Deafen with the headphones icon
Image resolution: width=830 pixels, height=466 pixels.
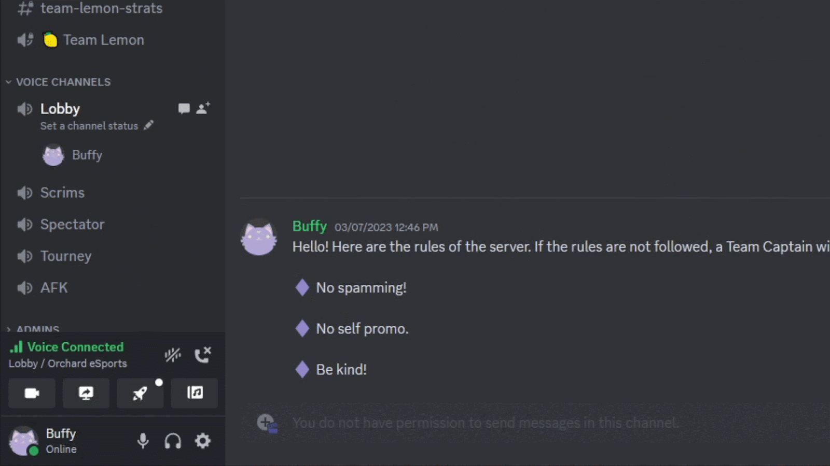coord(173,441)
